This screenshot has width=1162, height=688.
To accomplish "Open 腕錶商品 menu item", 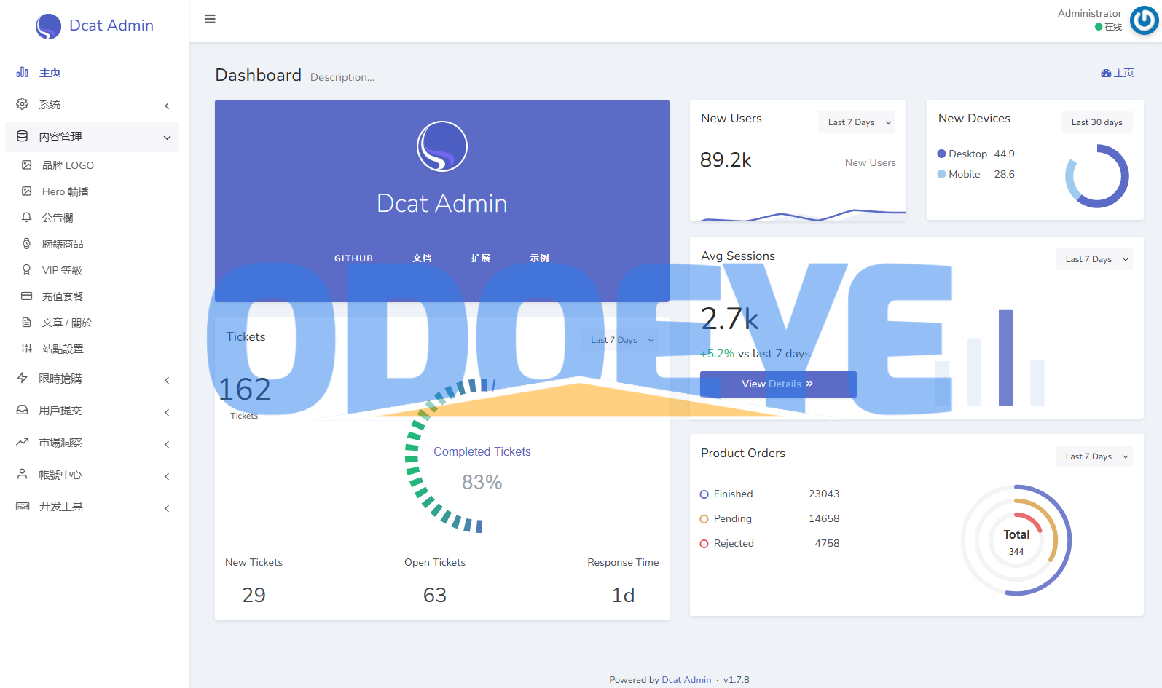I will click(92, 244).
